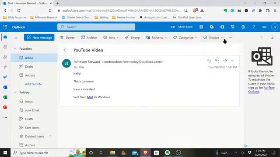The height and width of the screenshot is (157, 280).
Task: Launch Excel from the left rail
Action: pos(5,97)
